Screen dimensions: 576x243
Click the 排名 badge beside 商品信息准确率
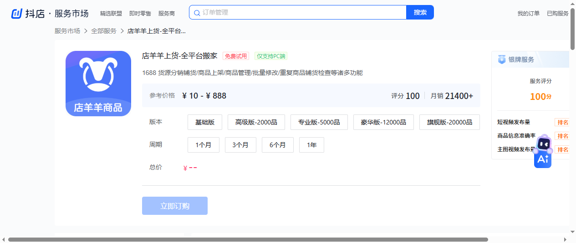tap(562, 136)
